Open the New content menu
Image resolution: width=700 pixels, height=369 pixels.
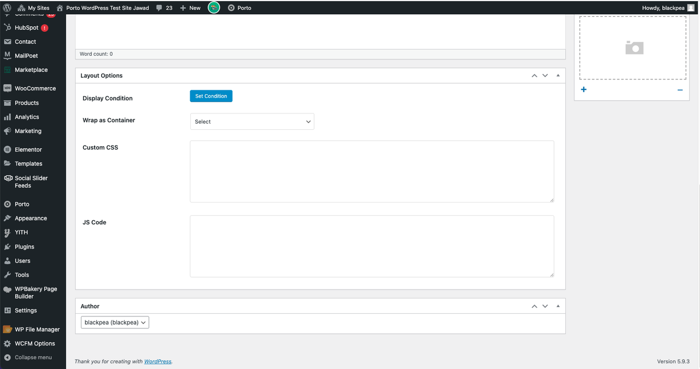click(x=190, y=8)
